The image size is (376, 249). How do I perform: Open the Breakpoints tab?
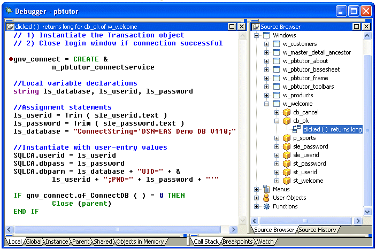click(x=237, y=242)
